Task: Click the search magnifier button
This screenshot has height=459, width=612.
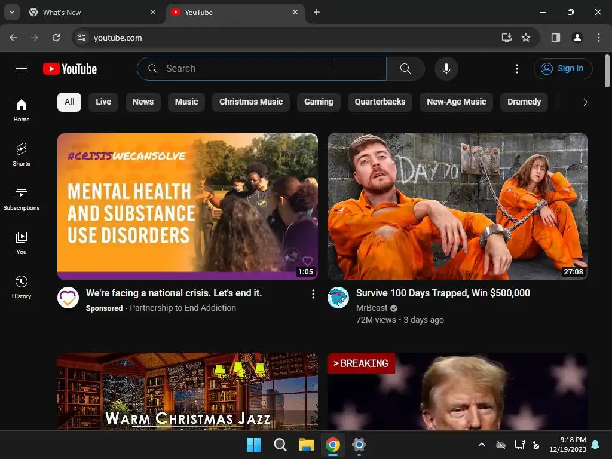Action: tap(406, 69)
